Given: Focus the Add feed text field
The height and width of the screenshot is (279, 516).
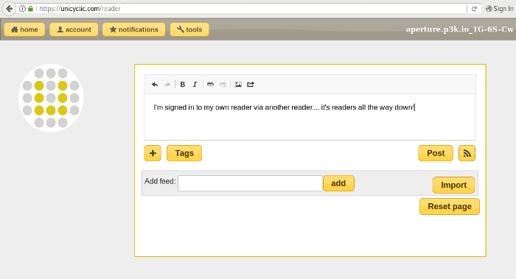Looking at the screenshot, I should click(250, 183).
